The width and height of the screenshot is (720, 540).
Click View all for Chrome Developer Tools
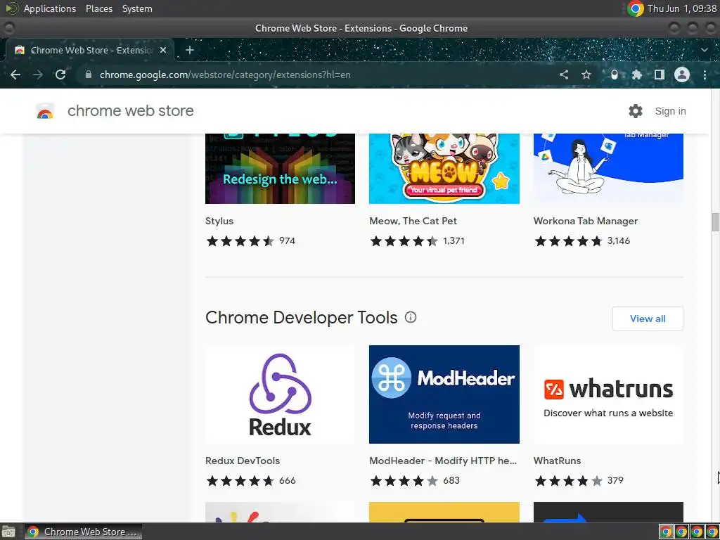(648, 319)
